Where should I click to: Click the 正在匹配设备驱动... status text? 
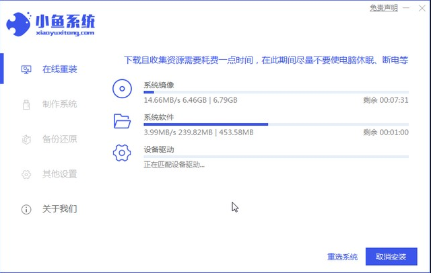[x=174, y=165]
